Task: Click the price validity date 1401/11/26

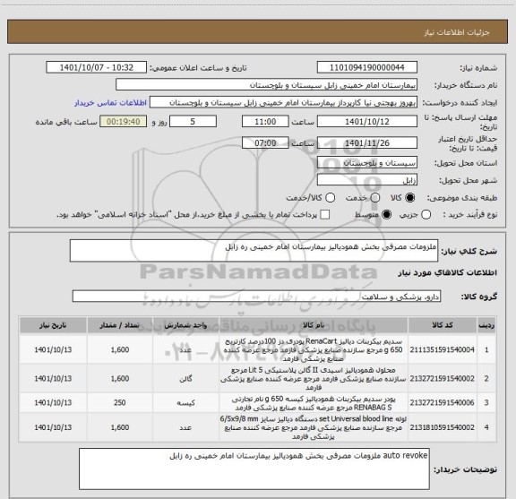Action: click(367, 142)
